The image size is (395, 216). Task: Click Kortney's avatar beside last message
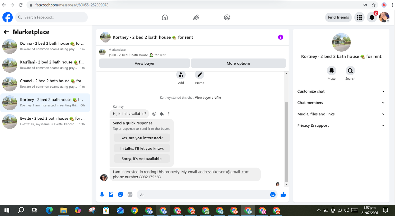[104, 178]
